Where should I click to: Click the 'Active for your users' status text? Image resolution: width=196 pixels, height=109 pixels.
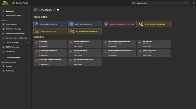click(x=115, y=44)
